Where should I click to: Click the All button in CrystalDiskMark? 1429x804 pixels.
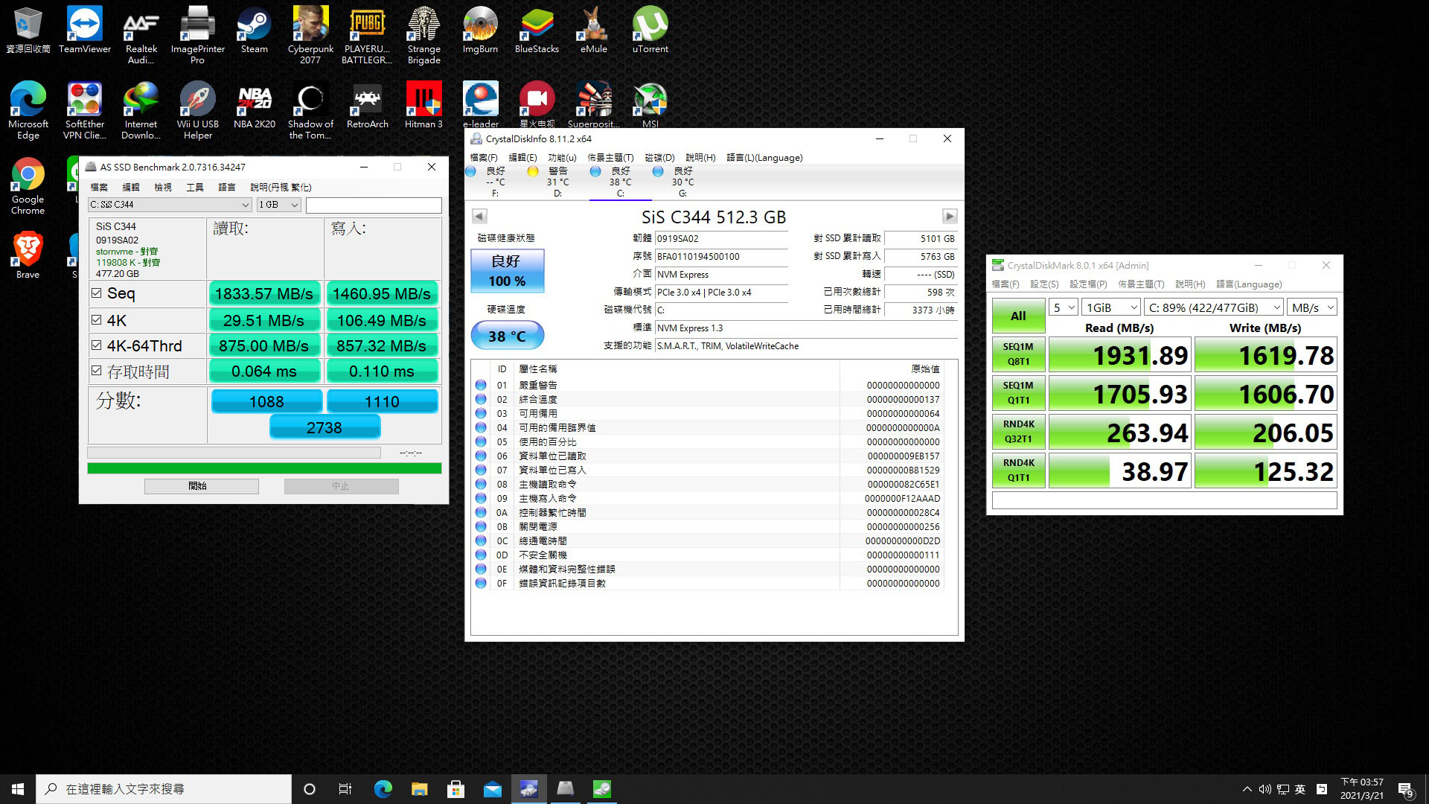tap(1018, 316)
